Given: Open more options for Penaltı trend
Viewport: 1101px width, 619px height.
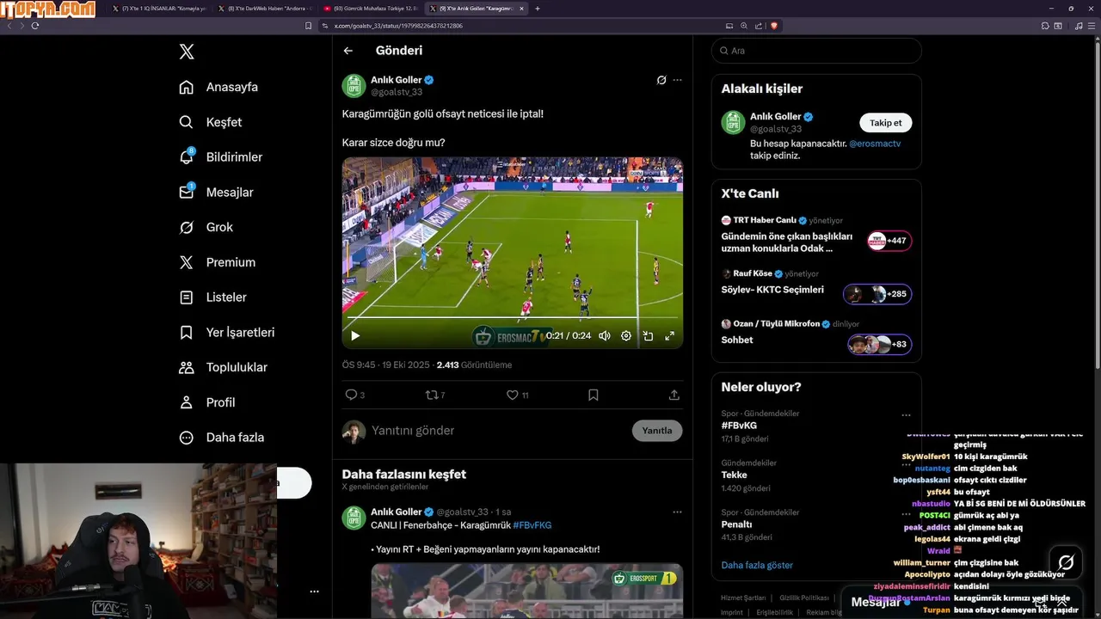Looking at the screenshot, I should [906, 514].
